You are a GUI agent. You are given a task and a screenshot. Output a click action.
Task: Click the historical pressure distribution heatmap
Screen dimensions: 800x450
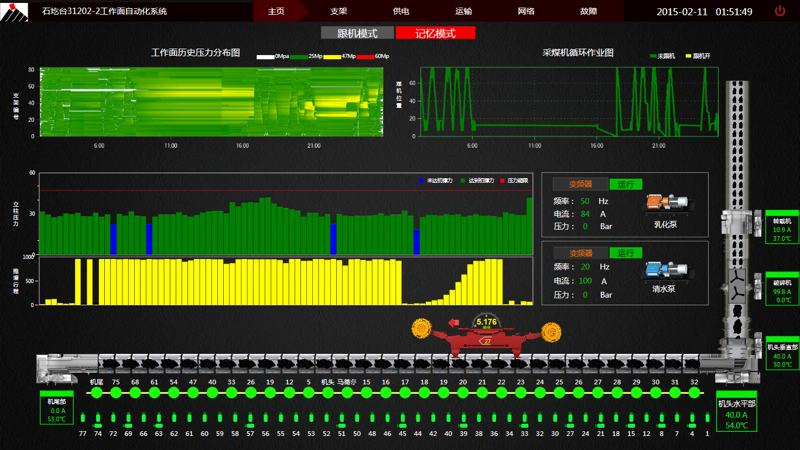[x=211, y=102]
